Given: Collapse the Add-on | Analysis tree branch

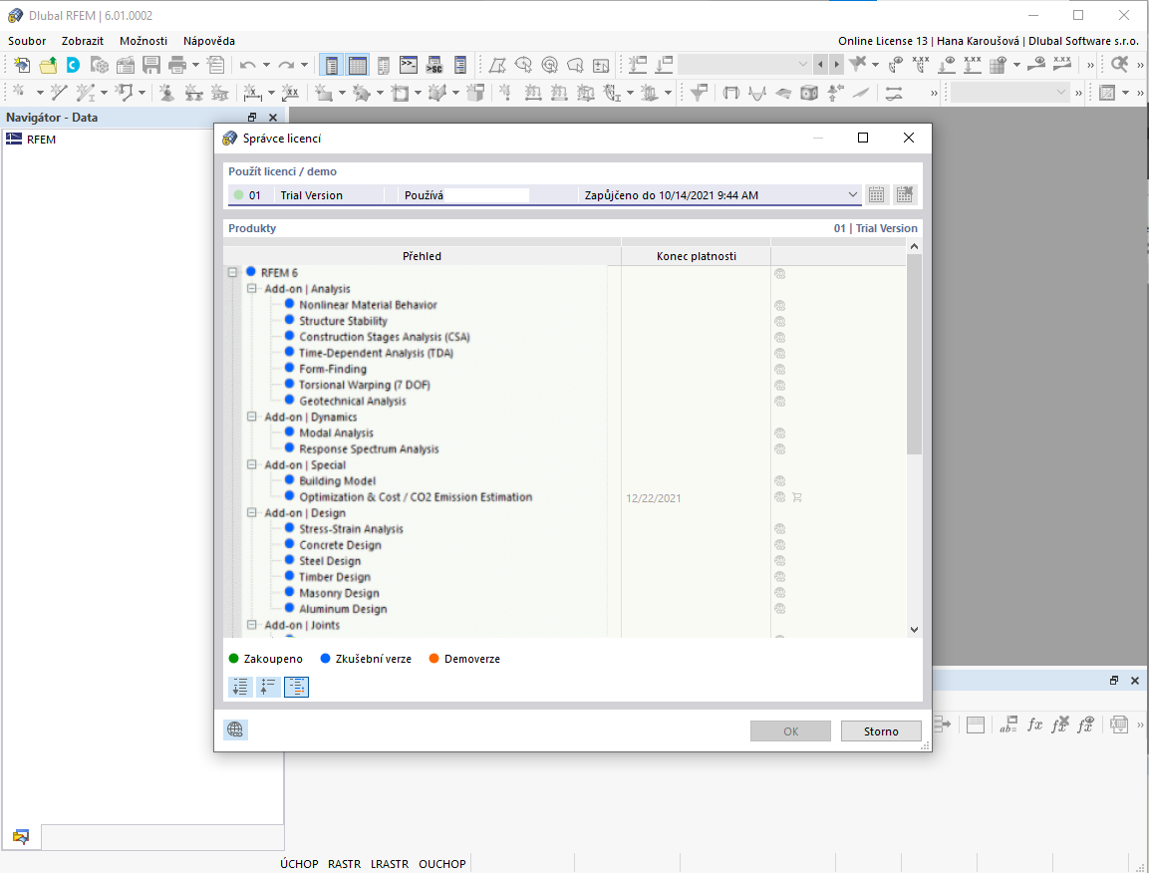Looking at the screenshot, I should pyautogui.click(x=252, y=288).
